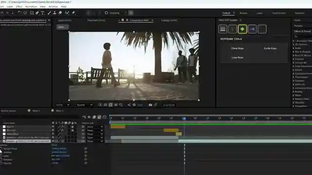Open the Window menu
Viewport: 312px width, 175px height.
53,6
